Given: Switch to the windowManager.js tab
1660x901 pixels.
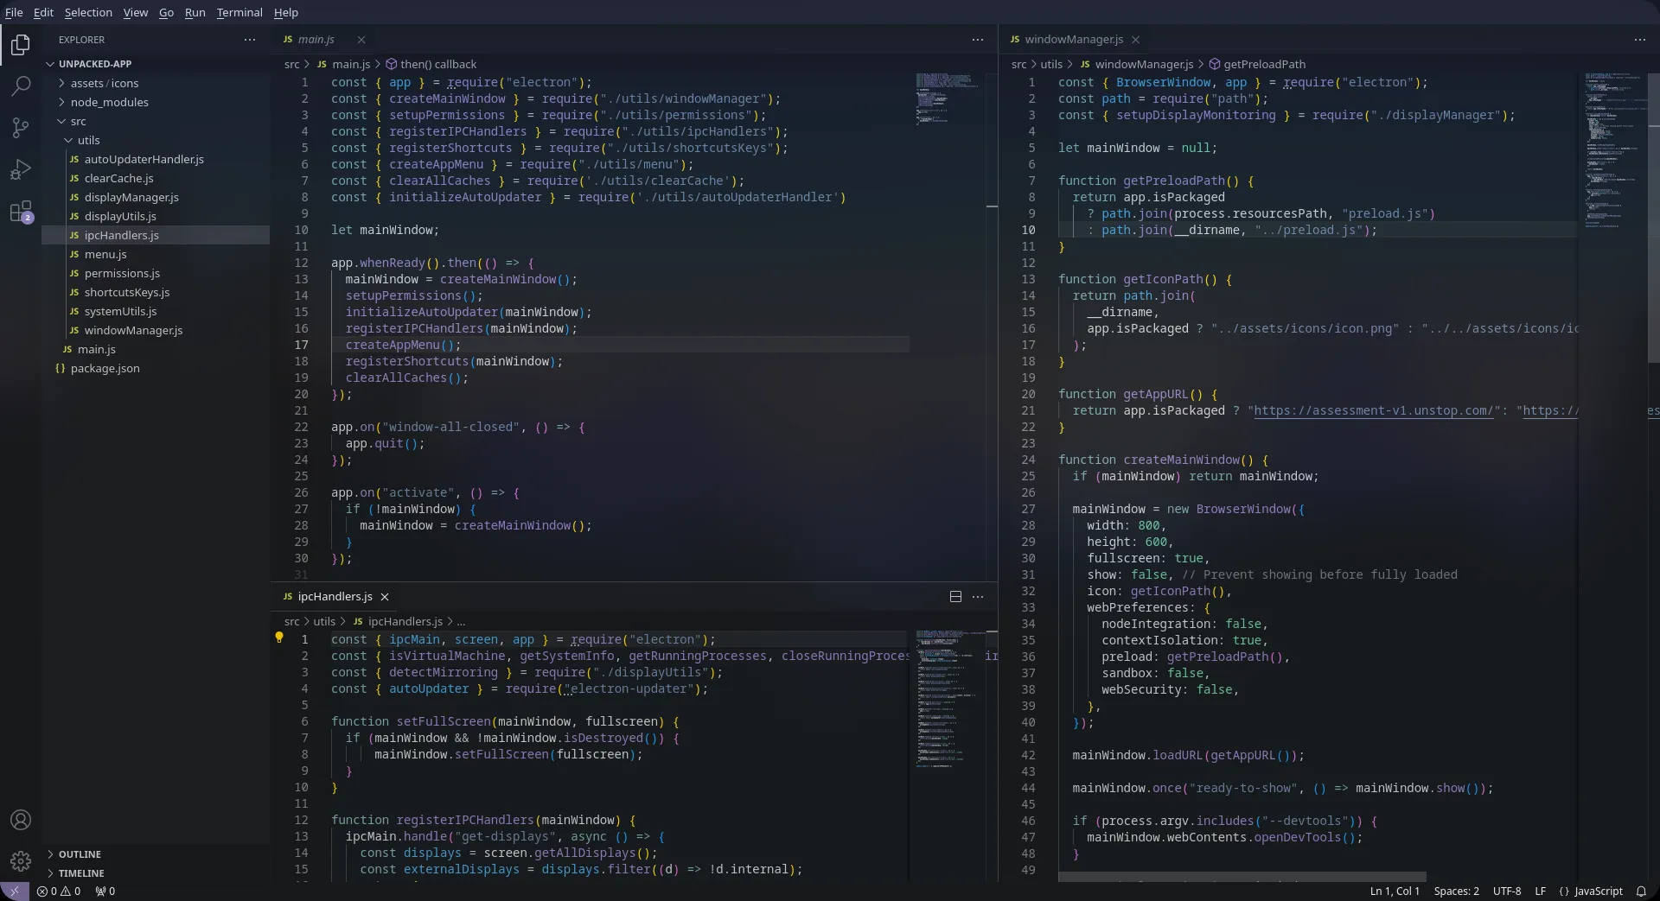Looking at the screenshot, I should pyautogui.click(x=1072, y=40).
